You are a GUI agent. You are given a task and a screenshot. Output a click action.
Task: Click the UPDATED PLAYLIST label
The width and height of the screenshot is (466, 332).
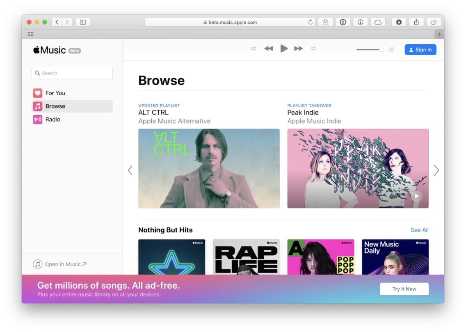click(x=159, y=106)
